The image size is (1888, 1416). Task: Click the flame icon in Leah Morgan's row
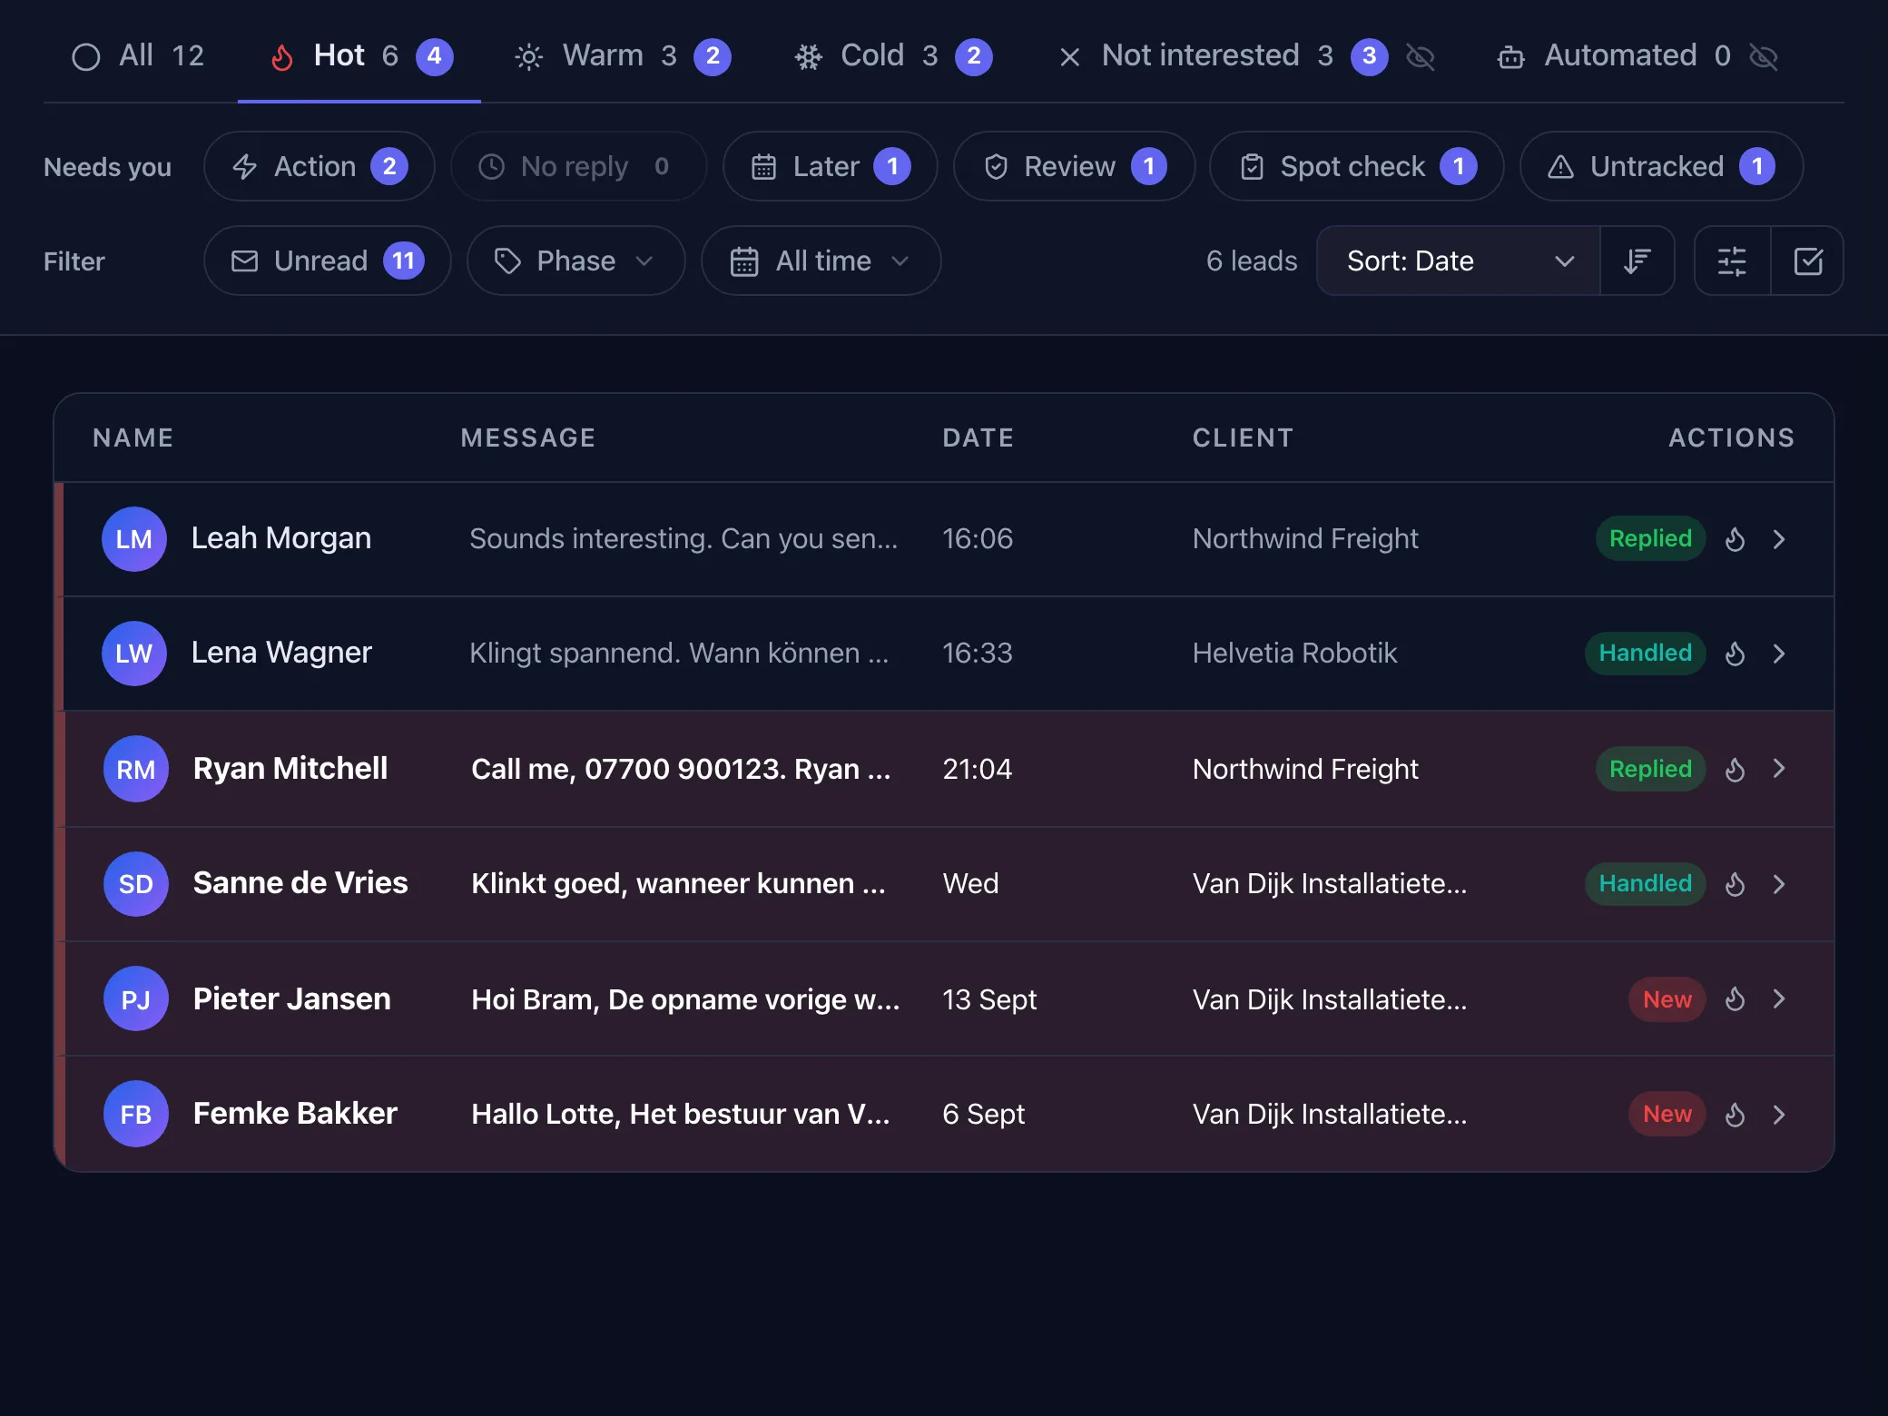tap(1735, 539)
